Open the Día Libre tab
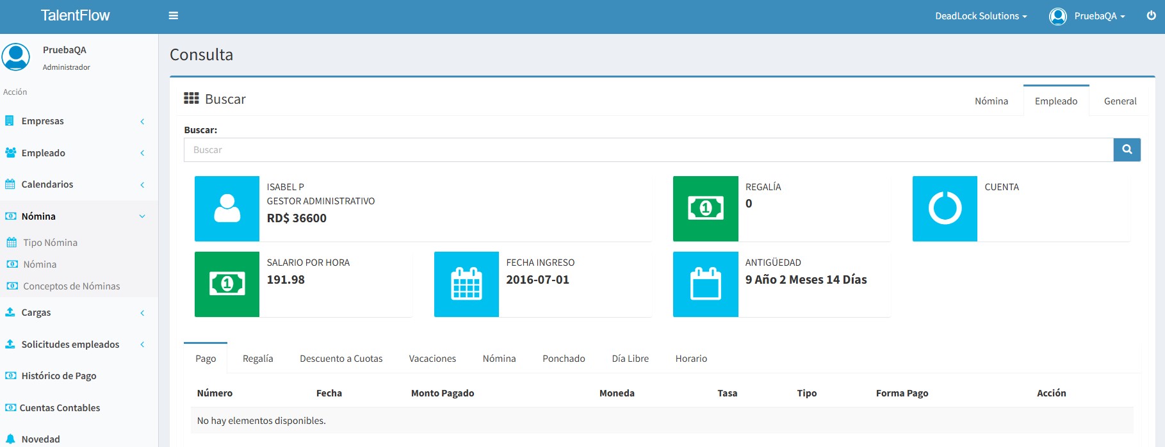 pyautogui.click(x=630, y=358)
